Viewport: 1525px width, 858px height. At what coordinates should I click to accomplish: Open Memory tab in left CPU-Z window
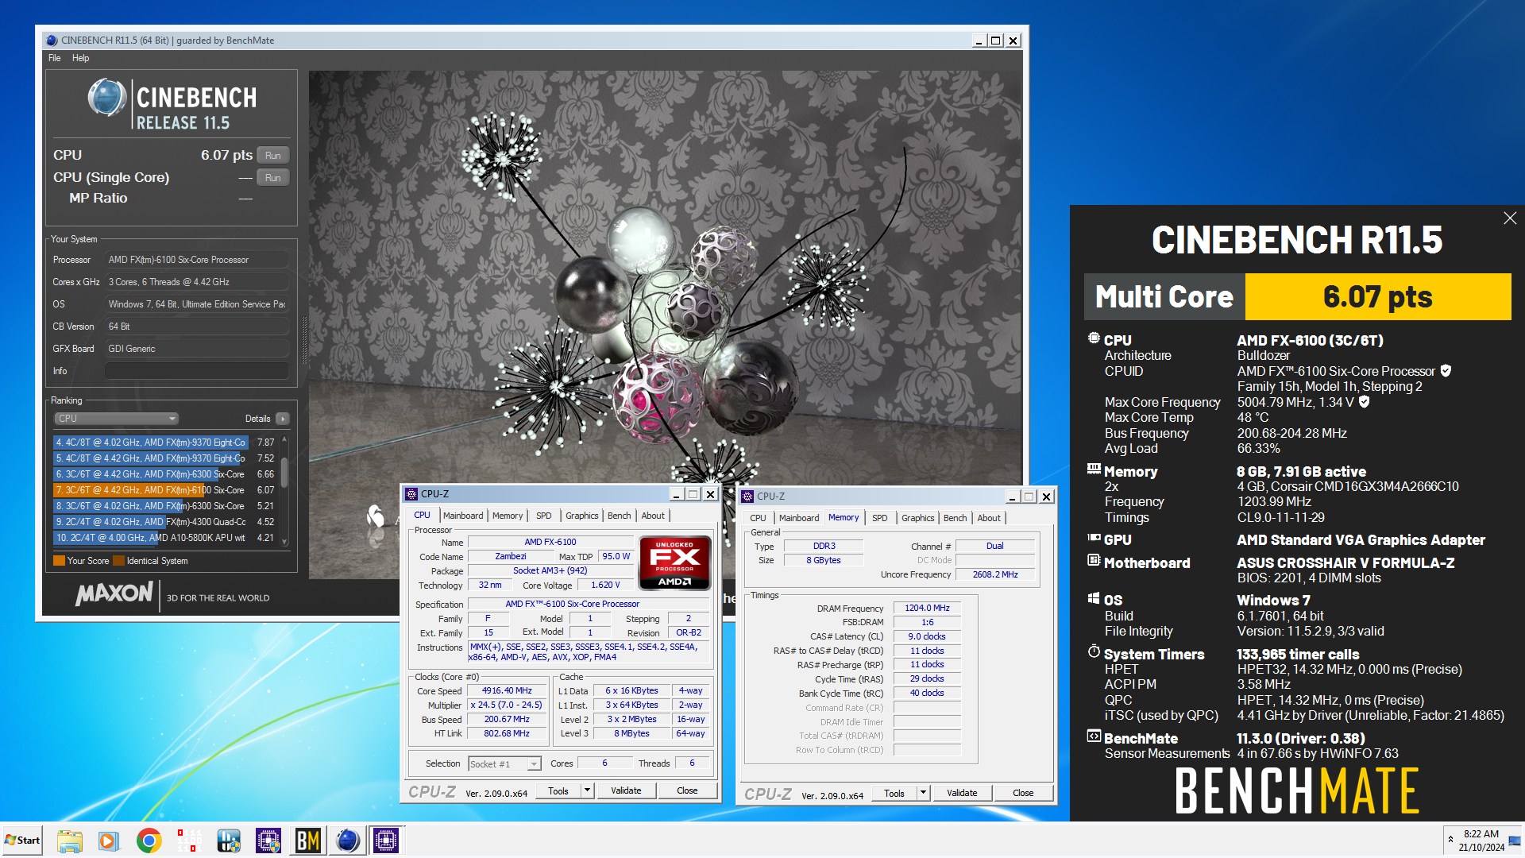tap(508, 516)
